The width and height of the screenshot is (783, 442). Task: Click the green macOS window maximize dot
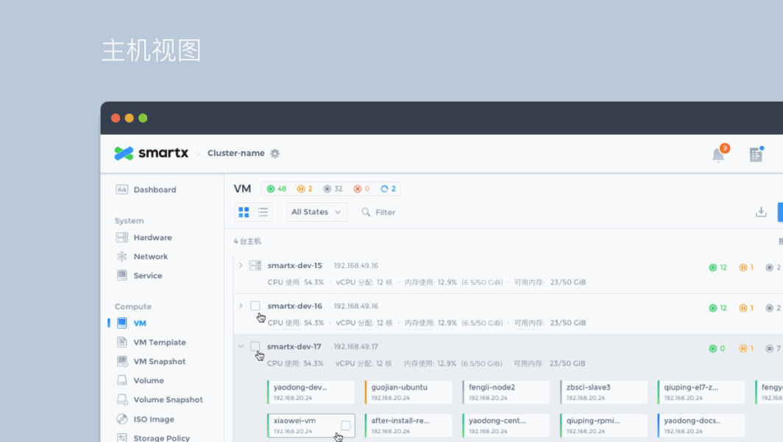143,118
